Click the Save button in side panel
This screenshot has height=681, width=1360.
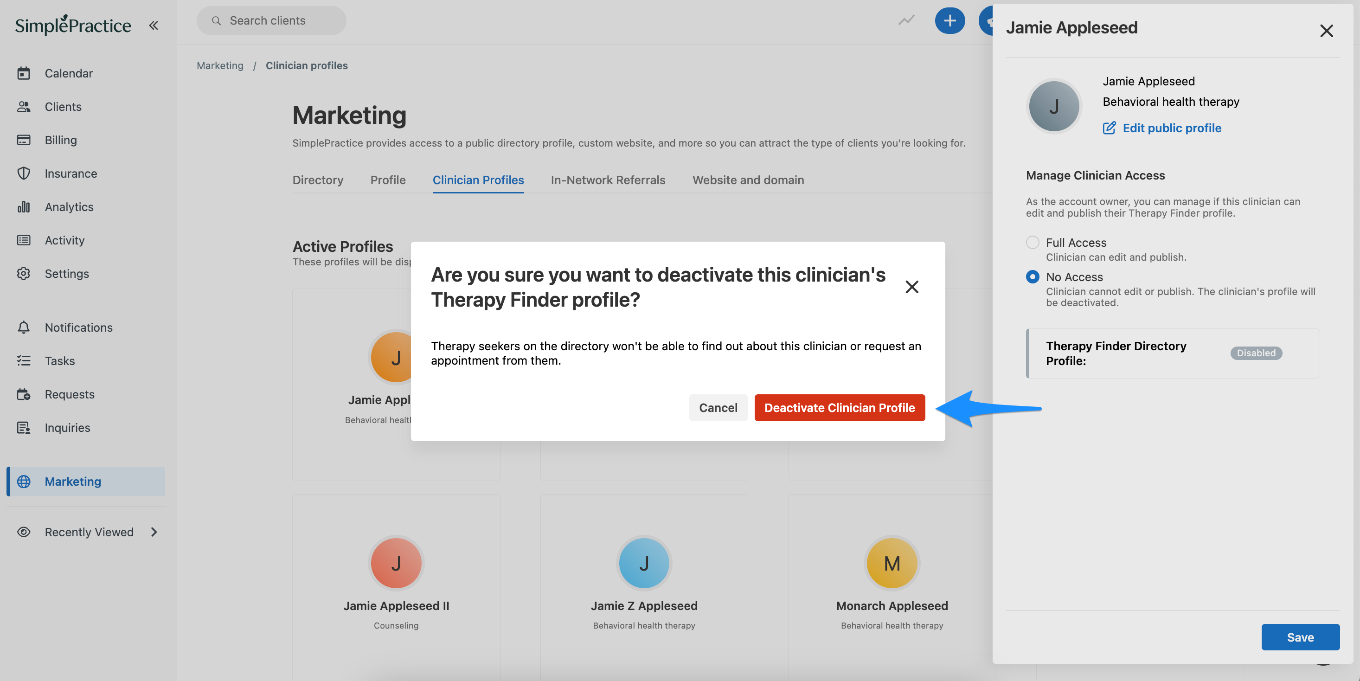(x=1300, y=637)
